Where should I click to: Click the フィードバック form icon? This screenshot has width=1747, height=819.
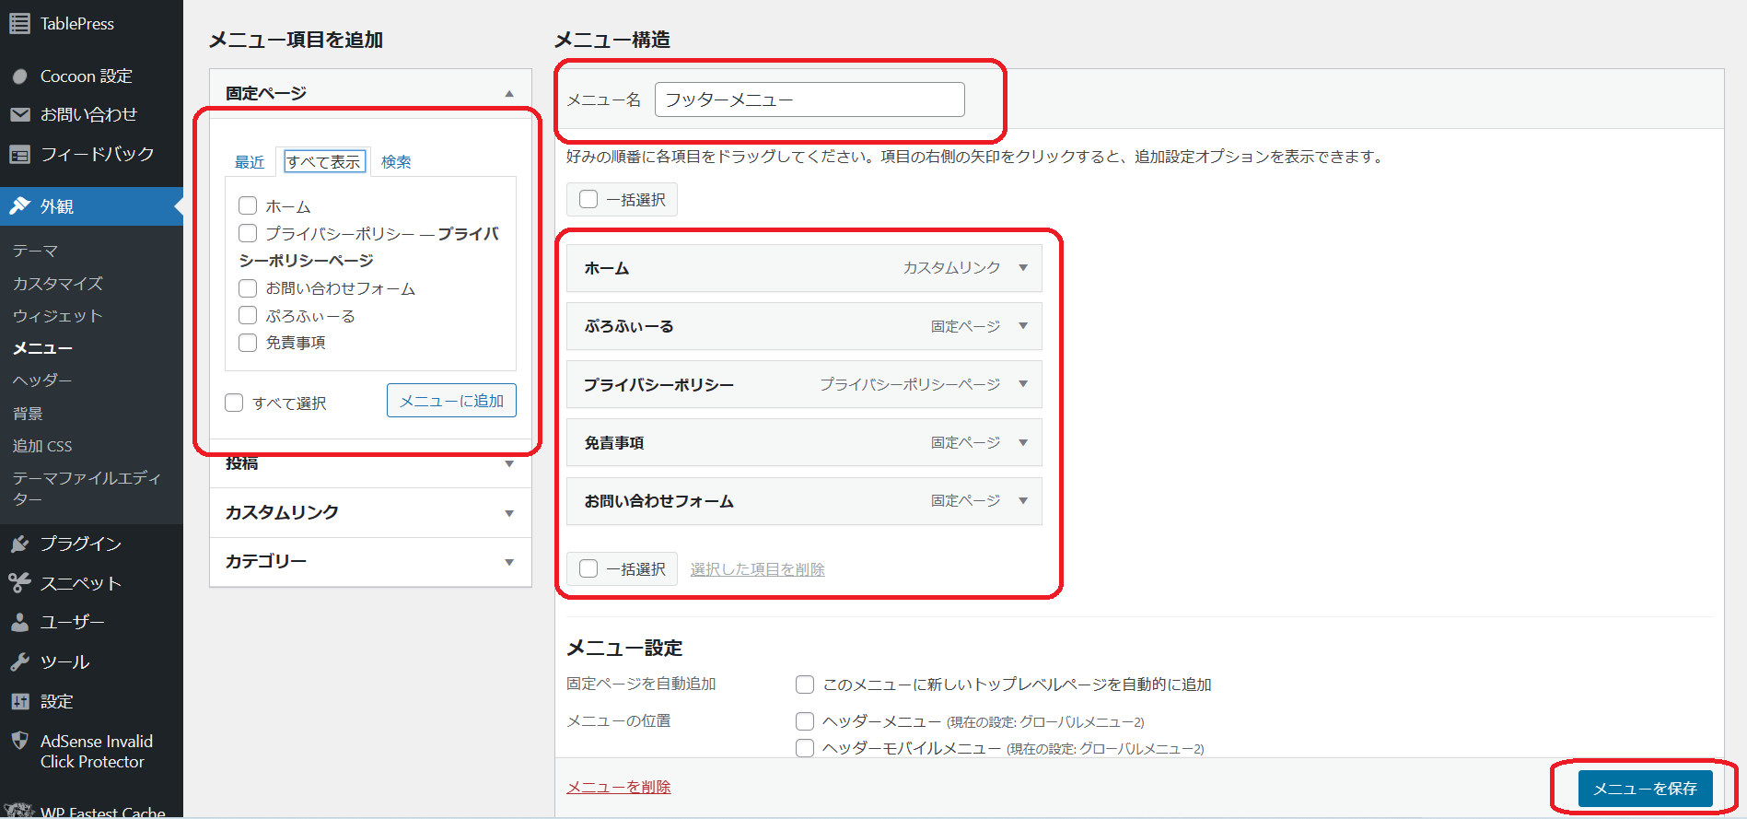[x=19, y=154]
